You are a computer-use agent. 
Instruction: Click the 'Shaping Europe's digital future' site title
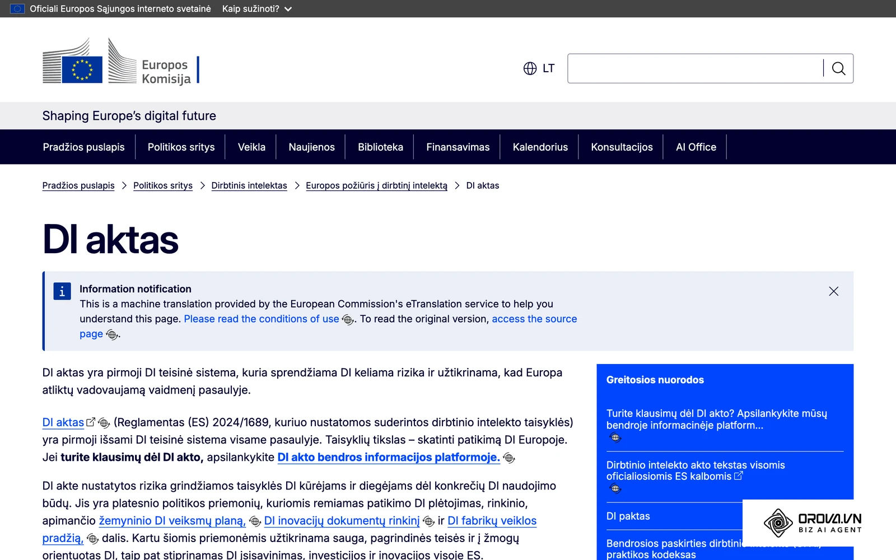pos(129,116)
